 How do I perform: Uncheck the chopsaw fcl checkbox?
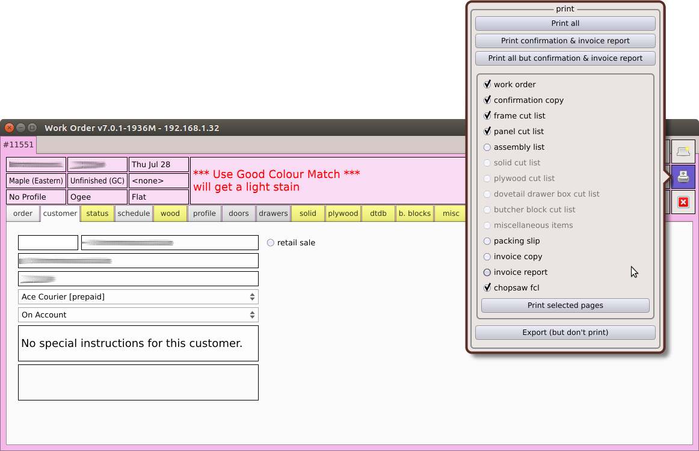[x=488, y=288]
